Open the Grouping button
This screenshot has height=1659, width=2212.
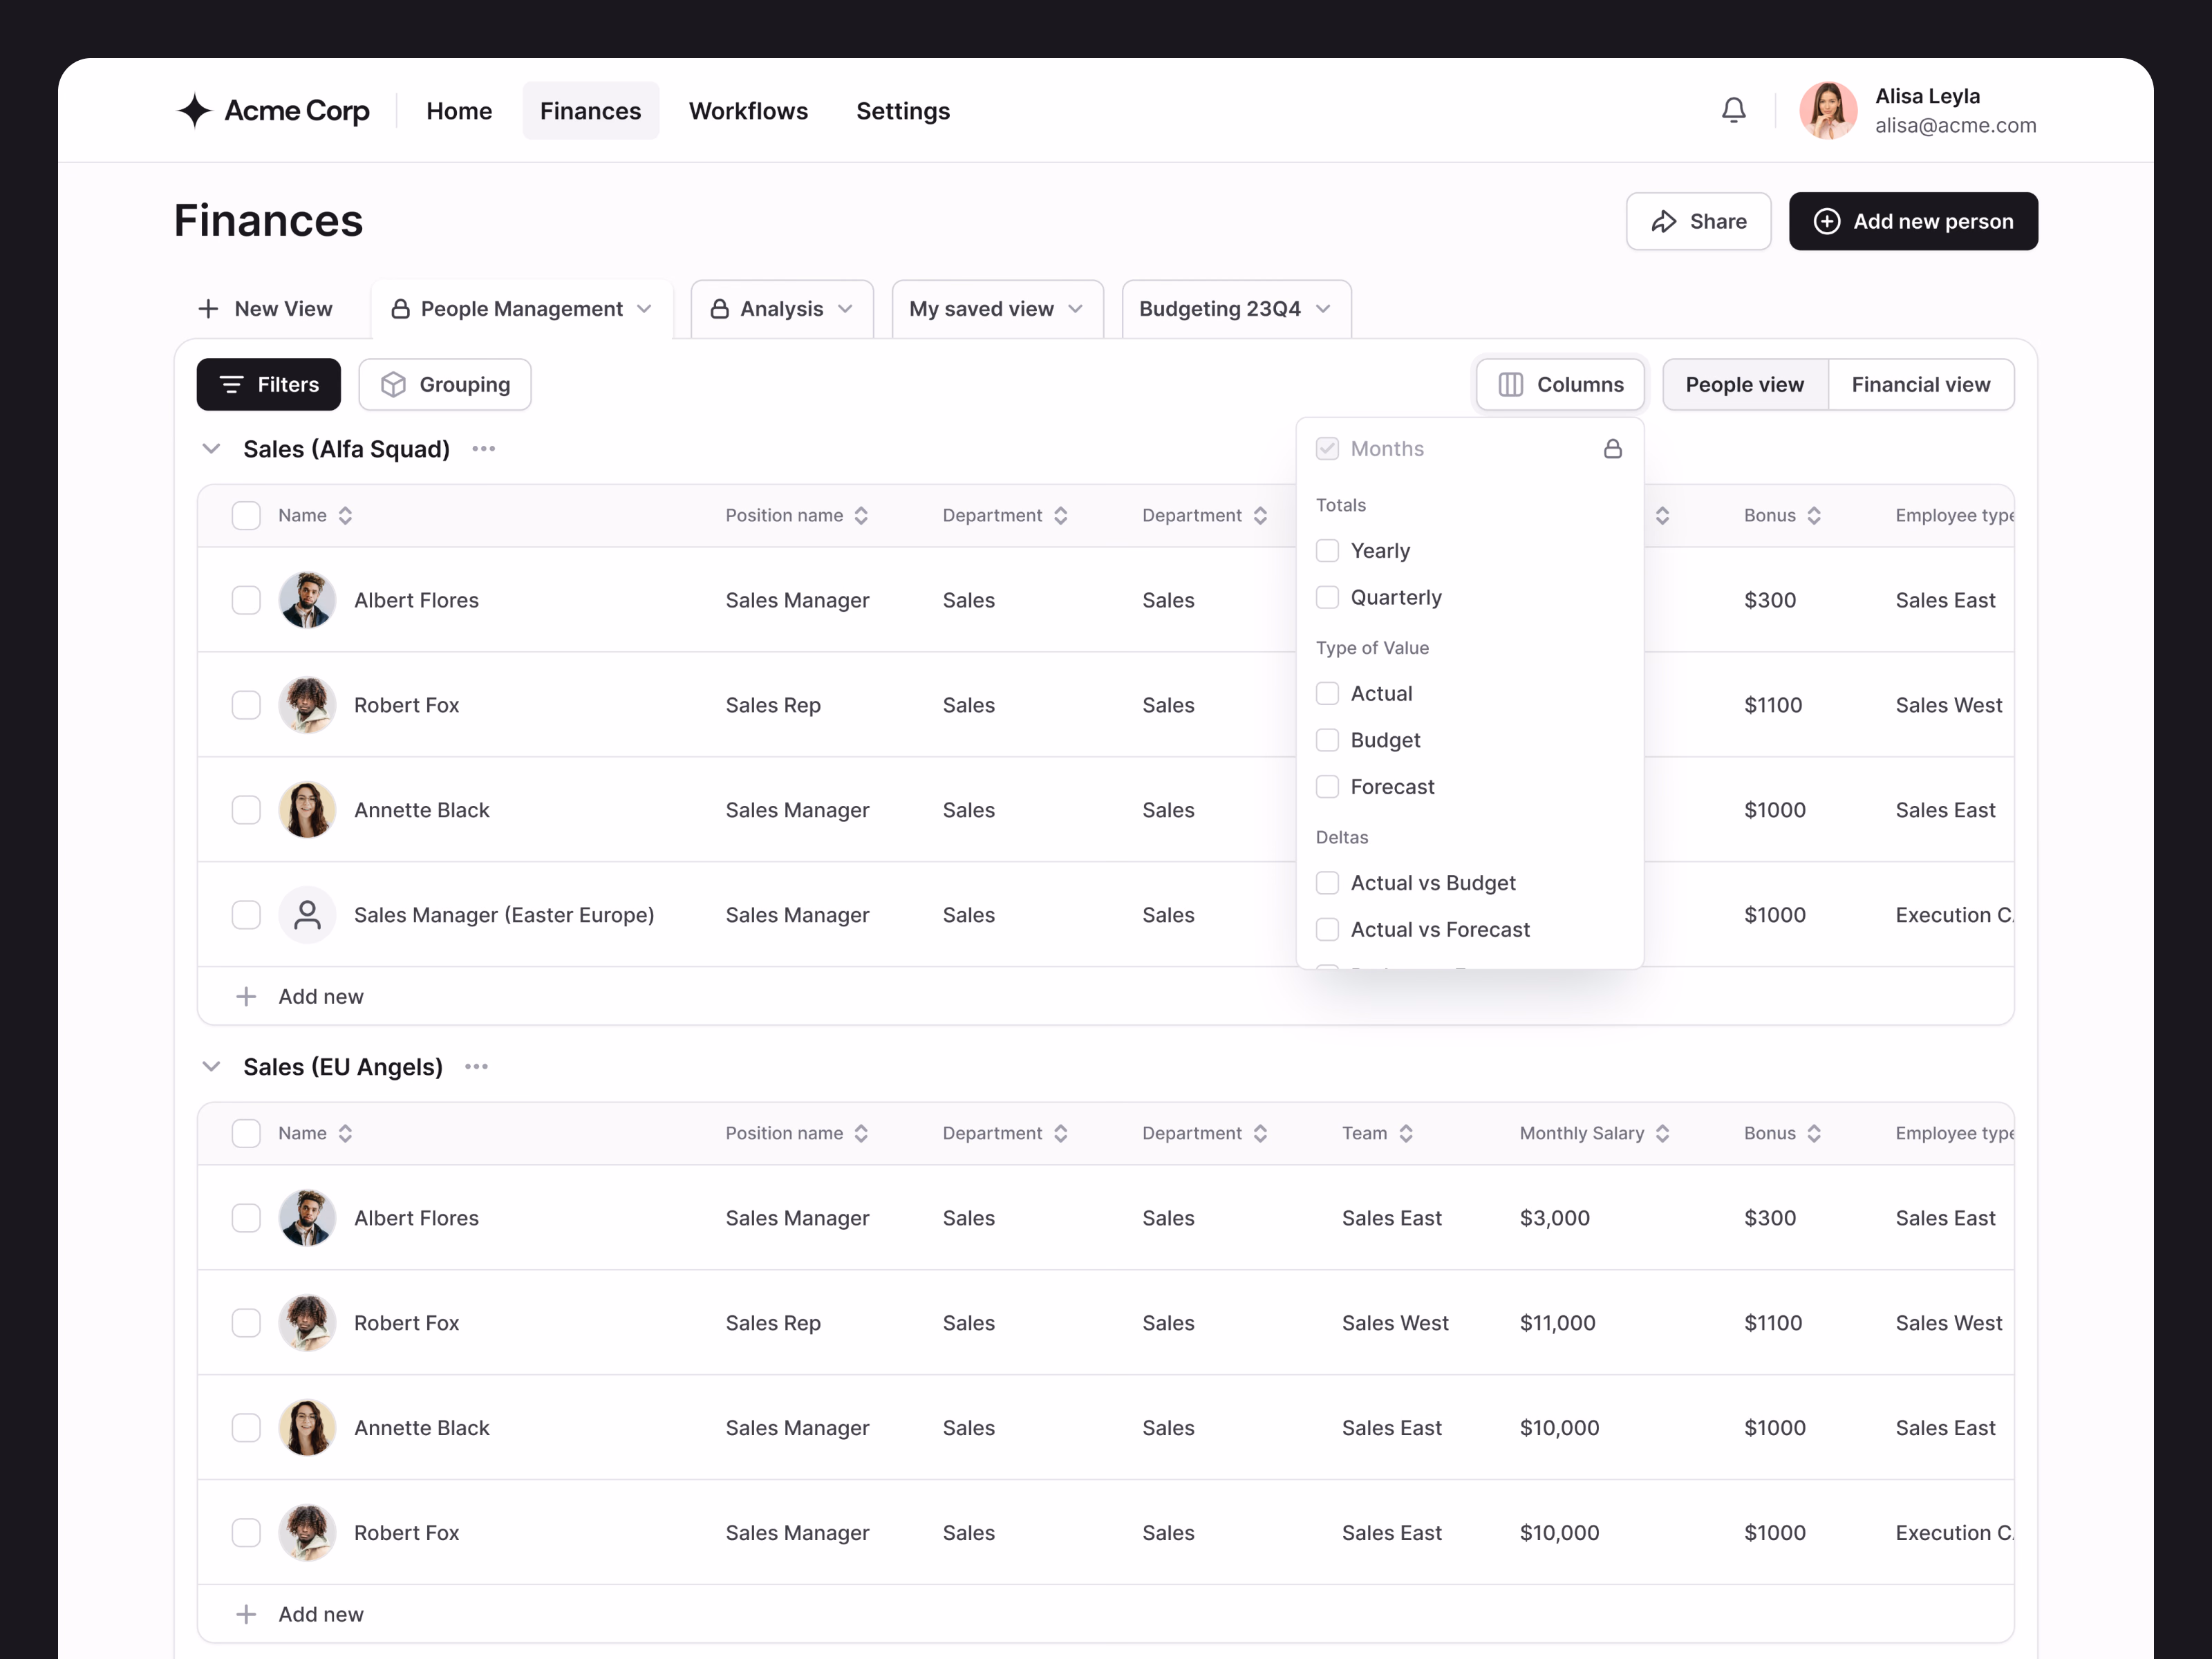pyautogui.click(x=445, y=385)
